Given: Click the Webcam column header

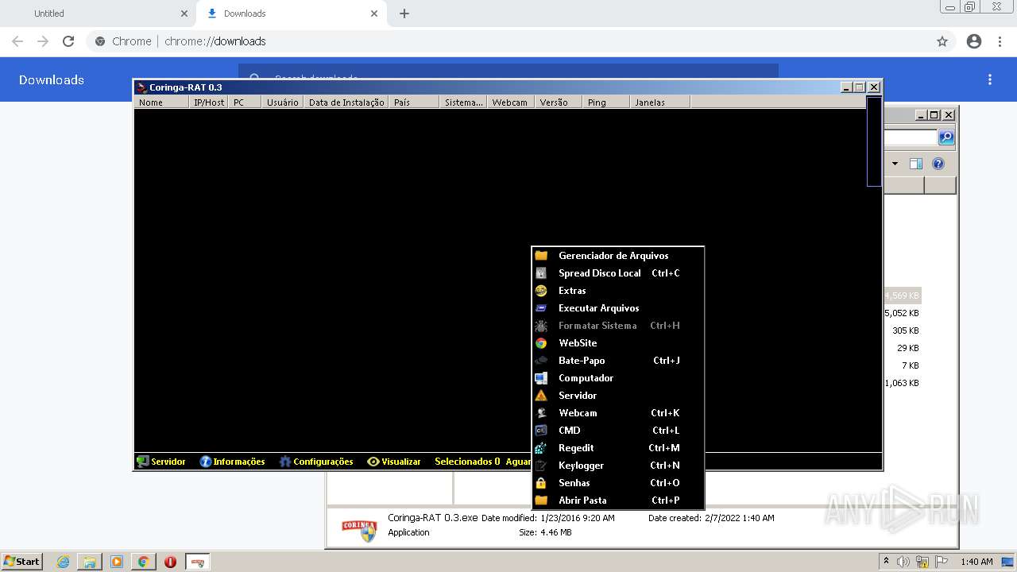Looking at the screenshot, I should [510, 102].
